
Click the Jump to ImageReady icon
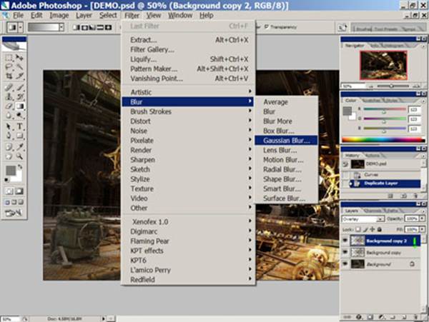coord(14,213)
